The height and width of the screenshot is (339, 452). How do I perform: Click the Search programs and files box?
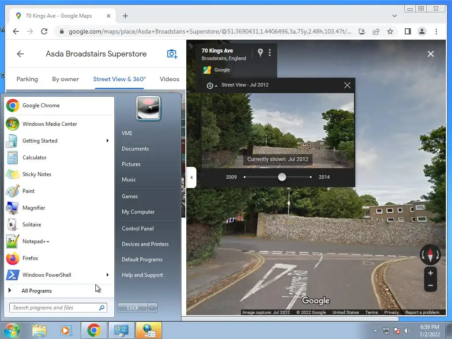[x=58, y=308]
